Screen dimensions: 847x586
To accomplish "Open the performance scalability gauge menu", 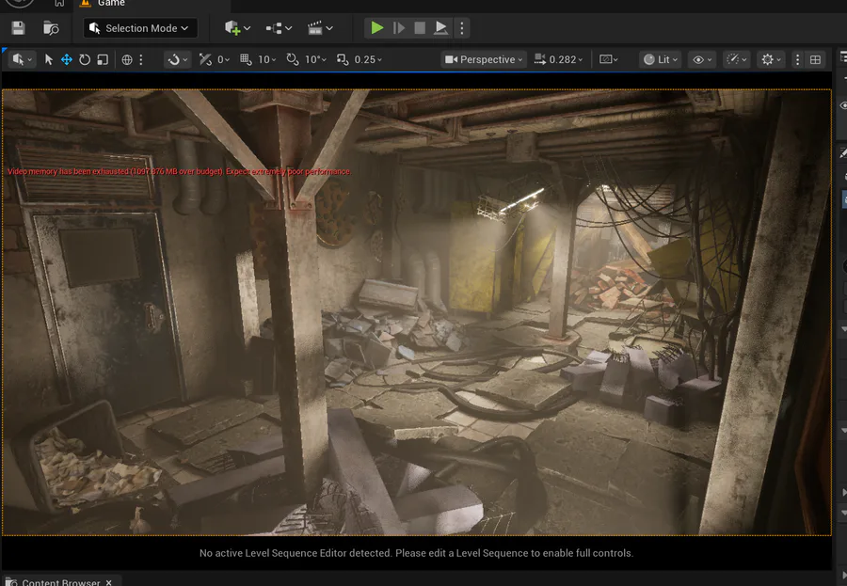I will [x=737, y=59].
